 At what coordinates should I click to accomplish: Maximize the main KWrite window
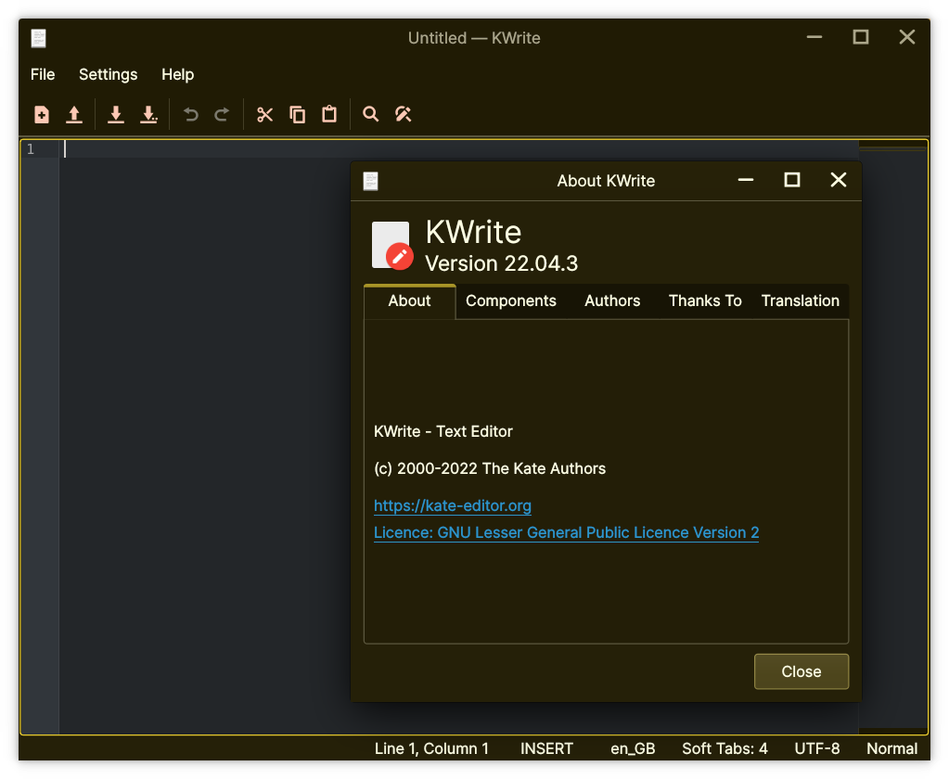861,37
